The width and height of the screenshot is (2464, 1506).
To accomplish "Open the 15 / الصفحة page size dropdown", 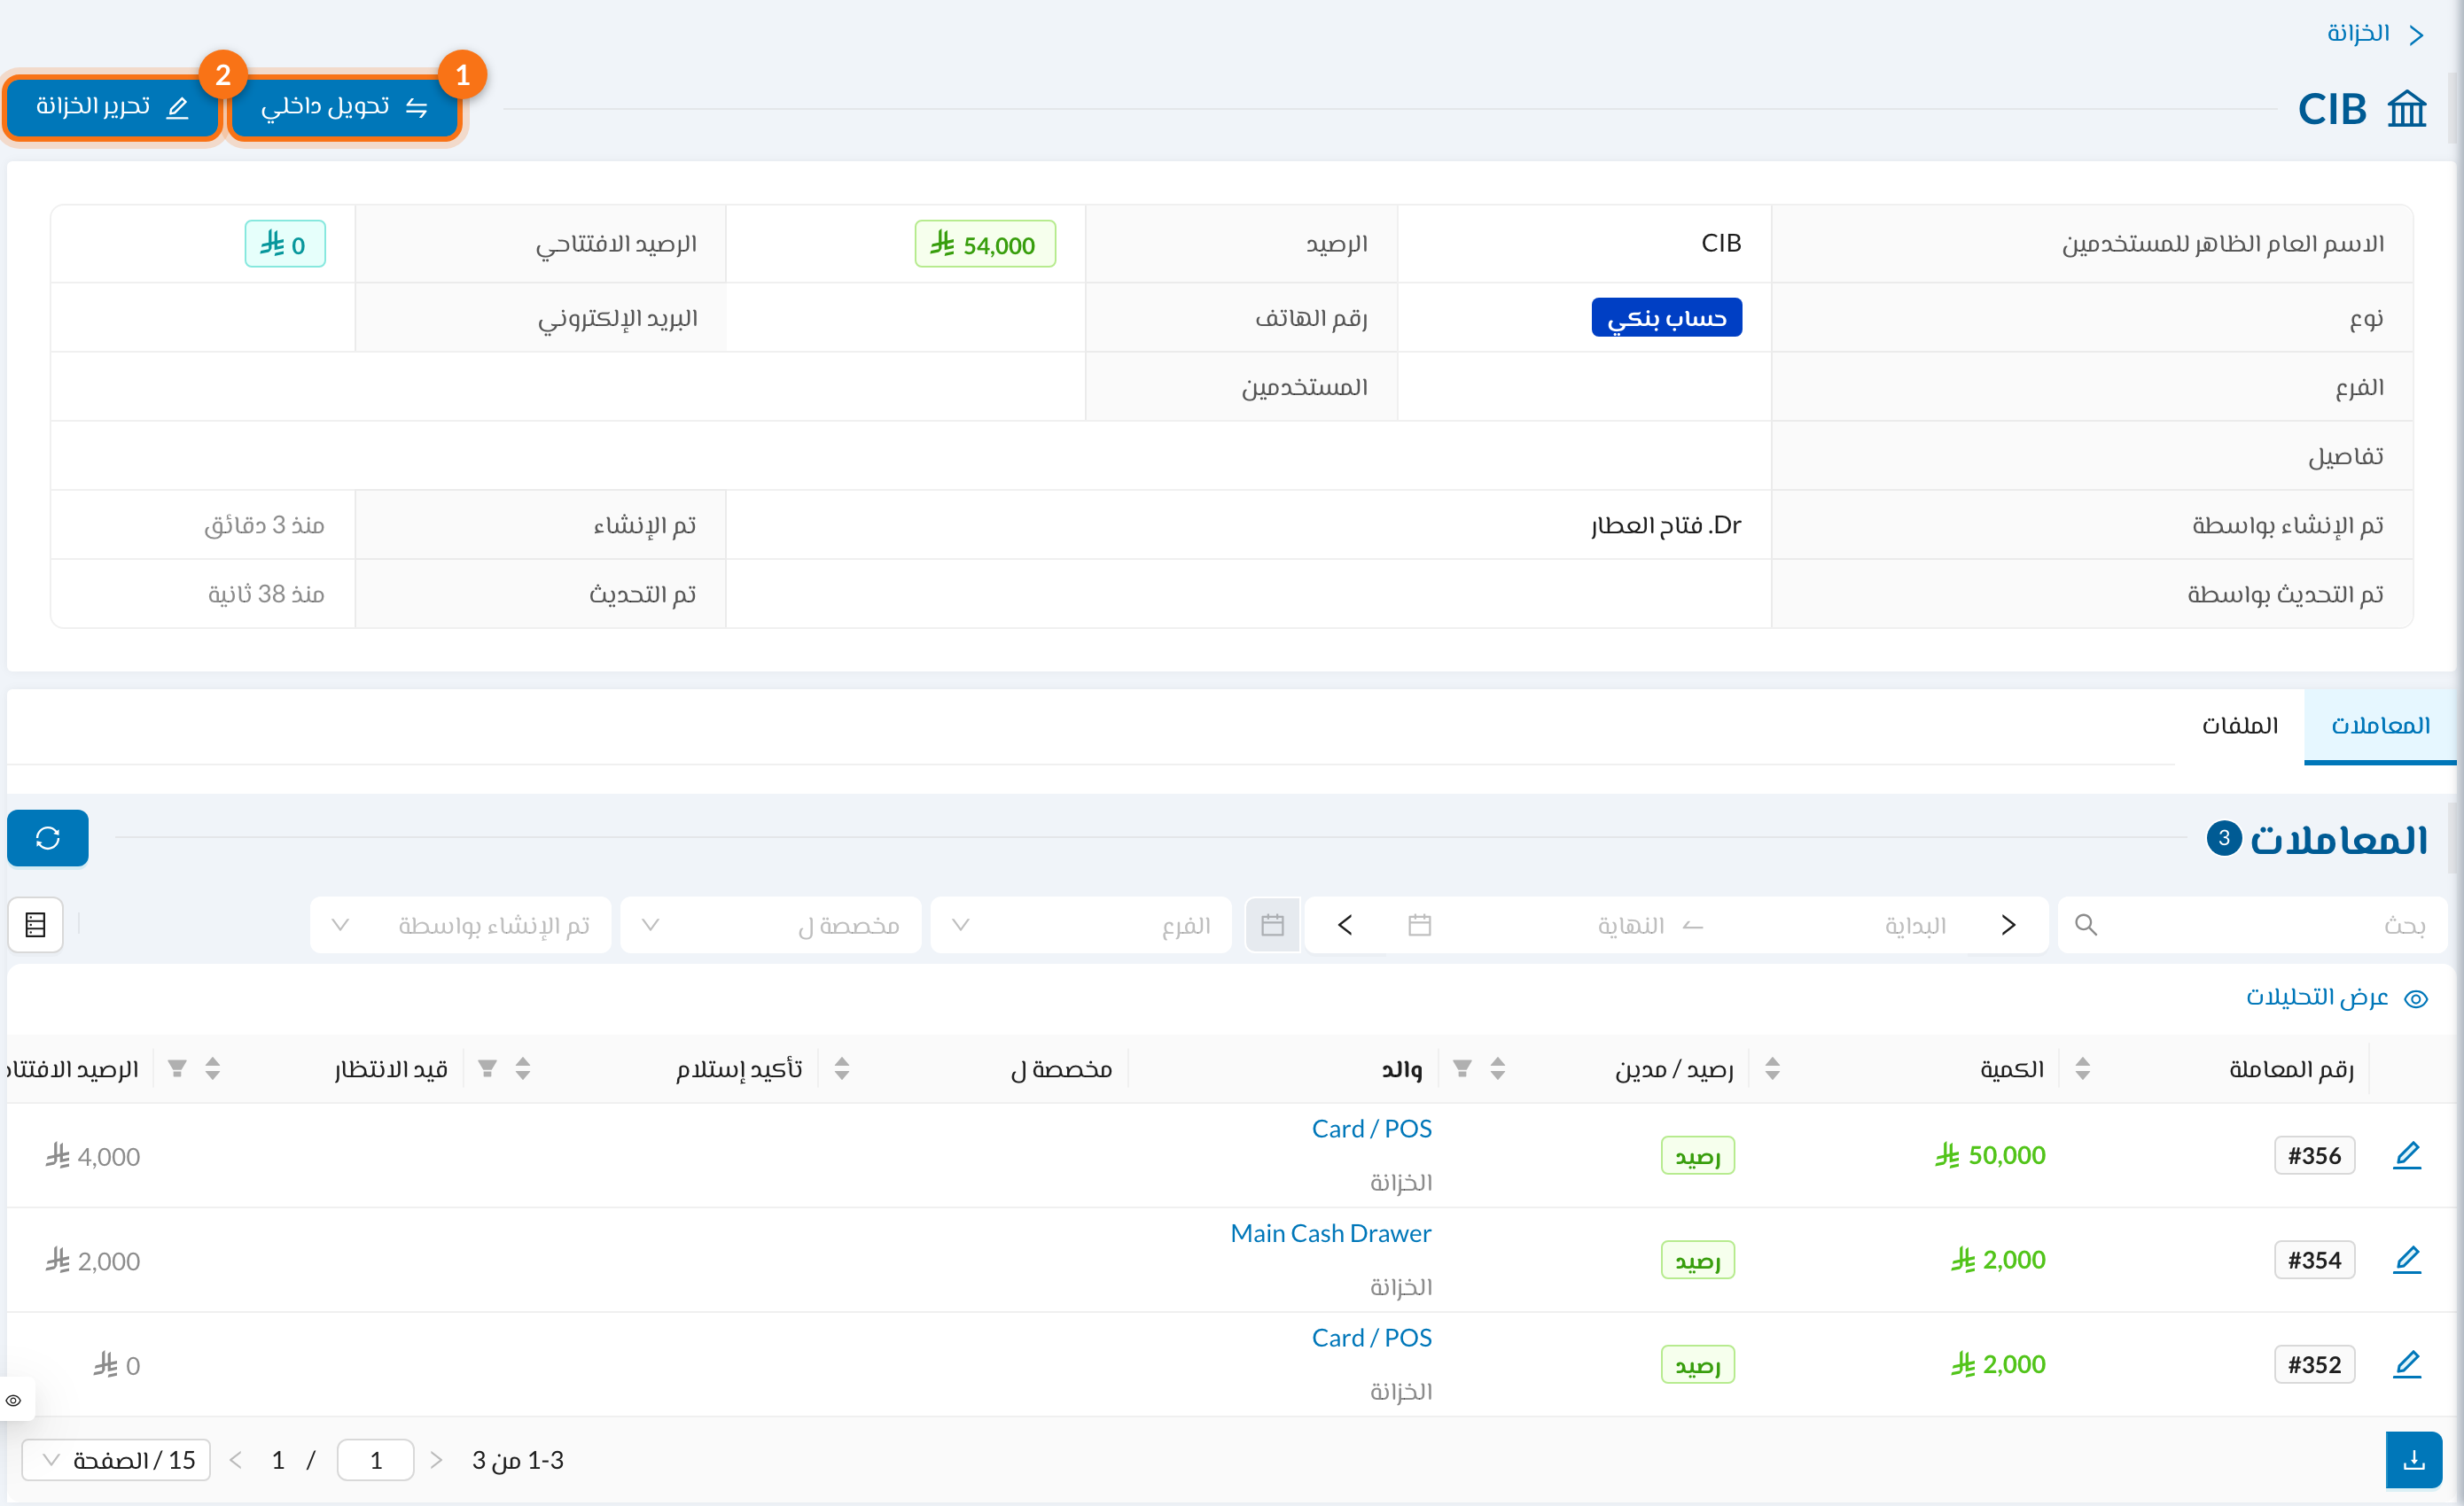I will (x=116, y=1460).
